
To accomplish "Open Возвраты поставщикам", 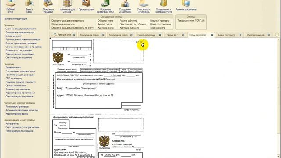I will [x=18, y=89].
